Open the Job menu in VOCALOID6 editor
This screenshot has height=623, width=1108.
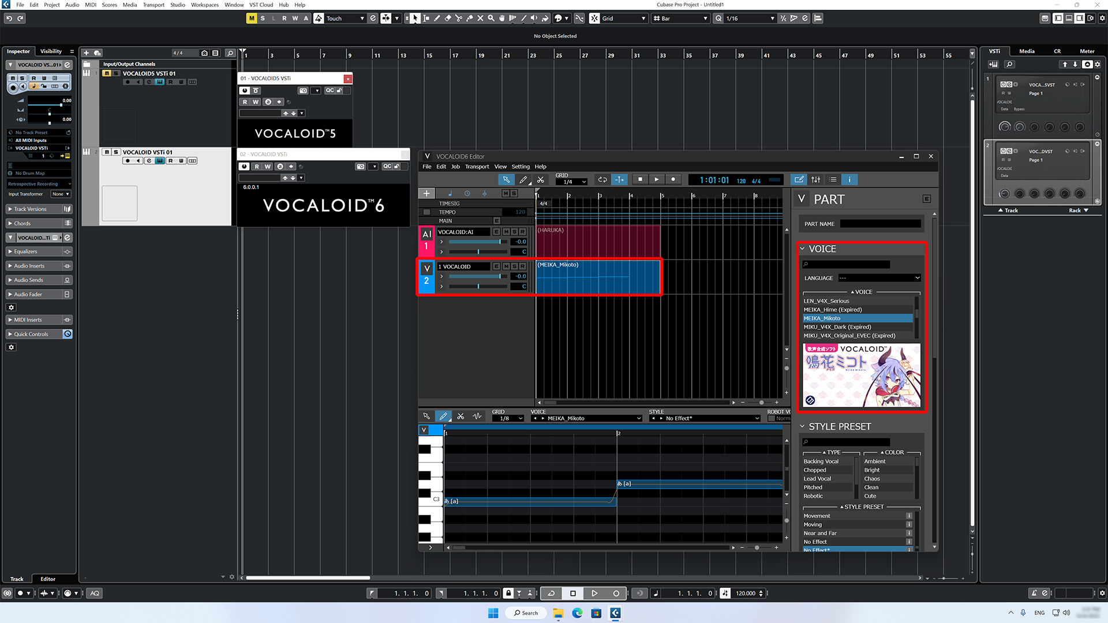coord(455,166)
